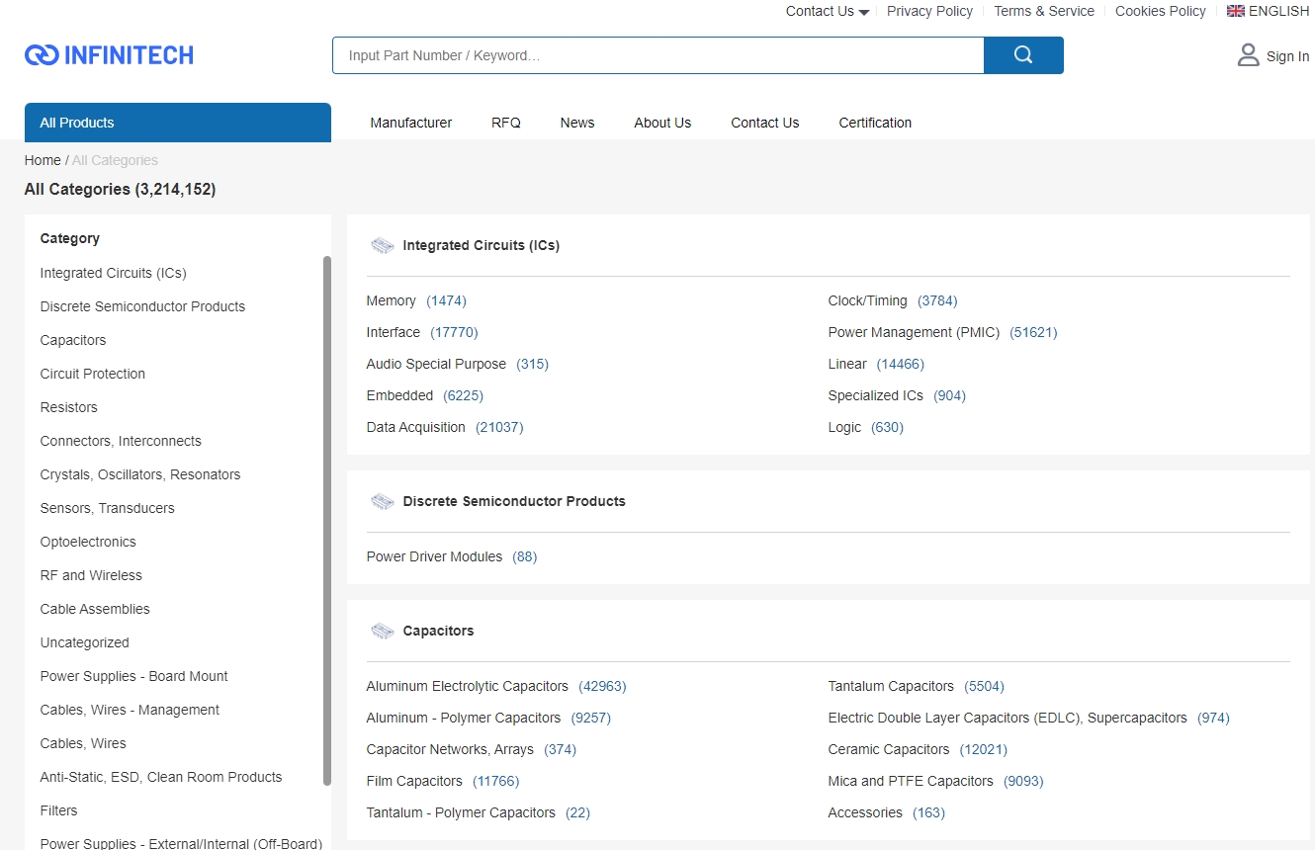The height and width of the screenshot is (850, 1315).
Task: Click the chip icon beside Integrated Circuits heading
Action: (x=382, y=245)
